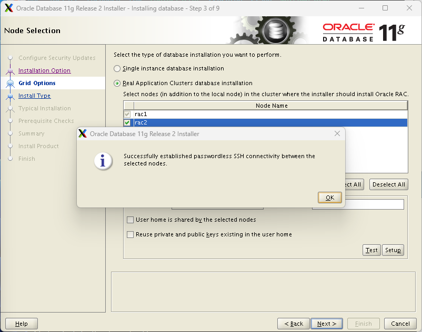Click the Prerequisite Checks step label
The image size is (422, 332).
point(46,121)
